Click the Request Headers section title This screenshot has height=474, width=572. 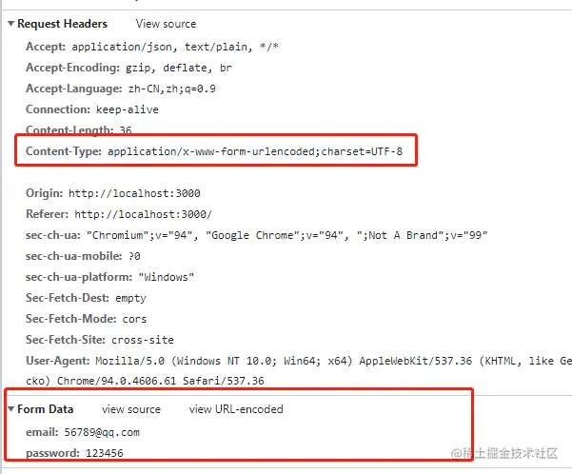(x=63, y=24)
